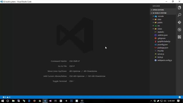This screenshot has height=103, width=183.
Task: Click the feedback smiley in status bar
Action: tap(180, 97)
